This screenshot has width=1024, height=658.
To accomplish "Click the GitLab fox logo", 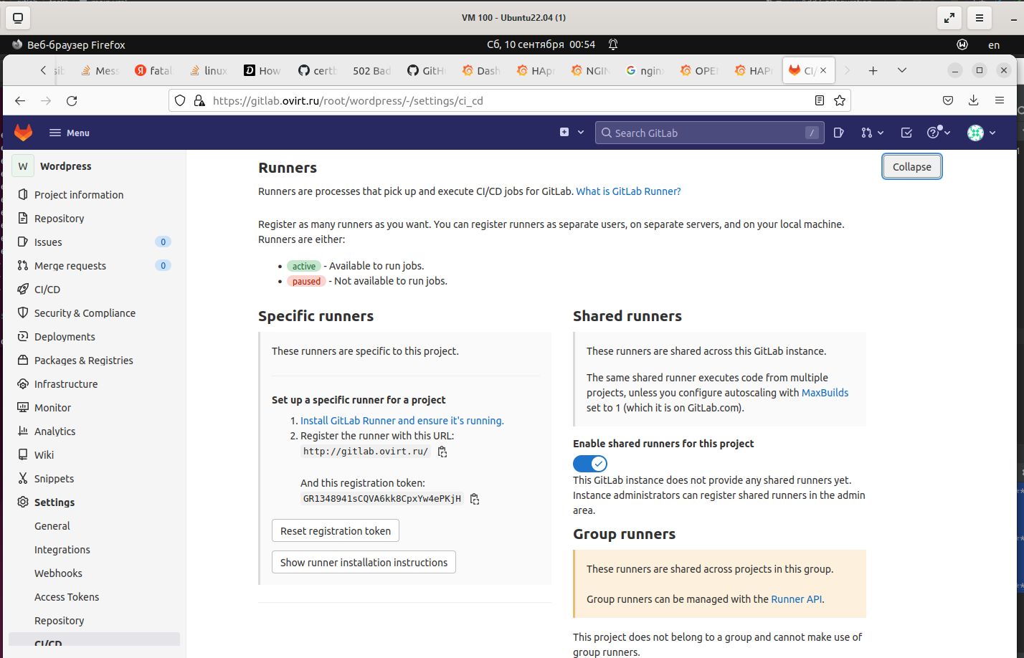I will 24,133.
